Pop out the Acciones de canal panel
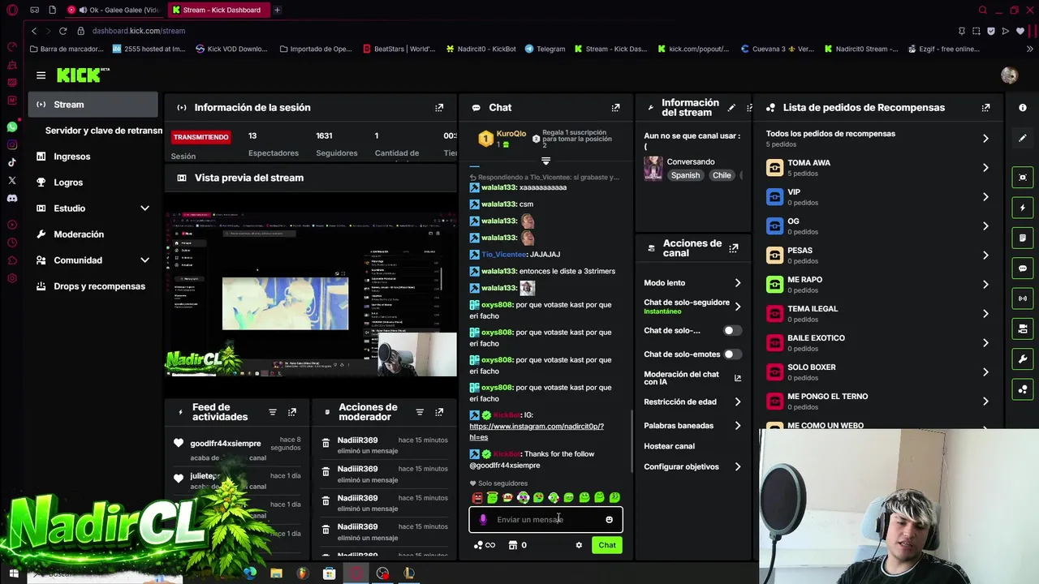1039x584 pixels. pyautogui.click(x=734, y=248)
